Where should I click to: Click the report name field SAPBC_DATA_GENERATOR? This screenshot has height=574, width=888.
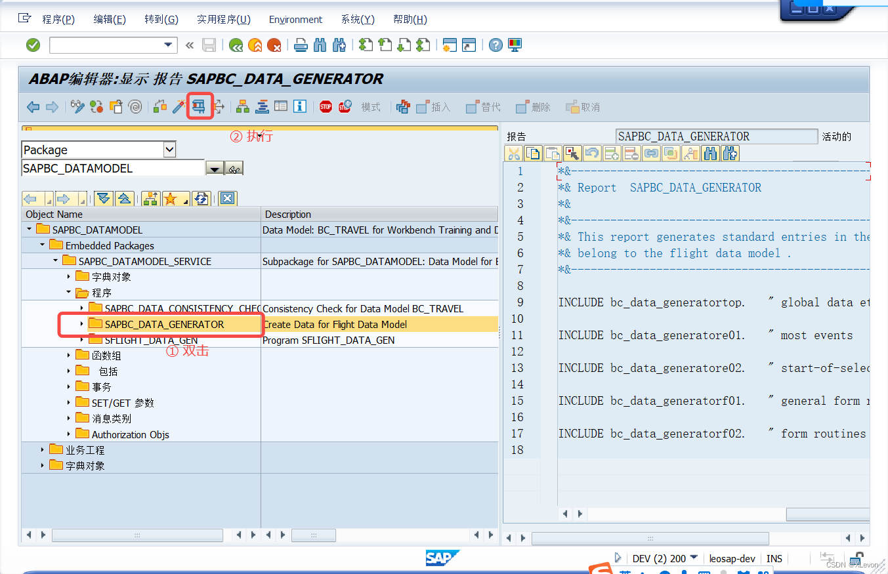tap(717, 136)
